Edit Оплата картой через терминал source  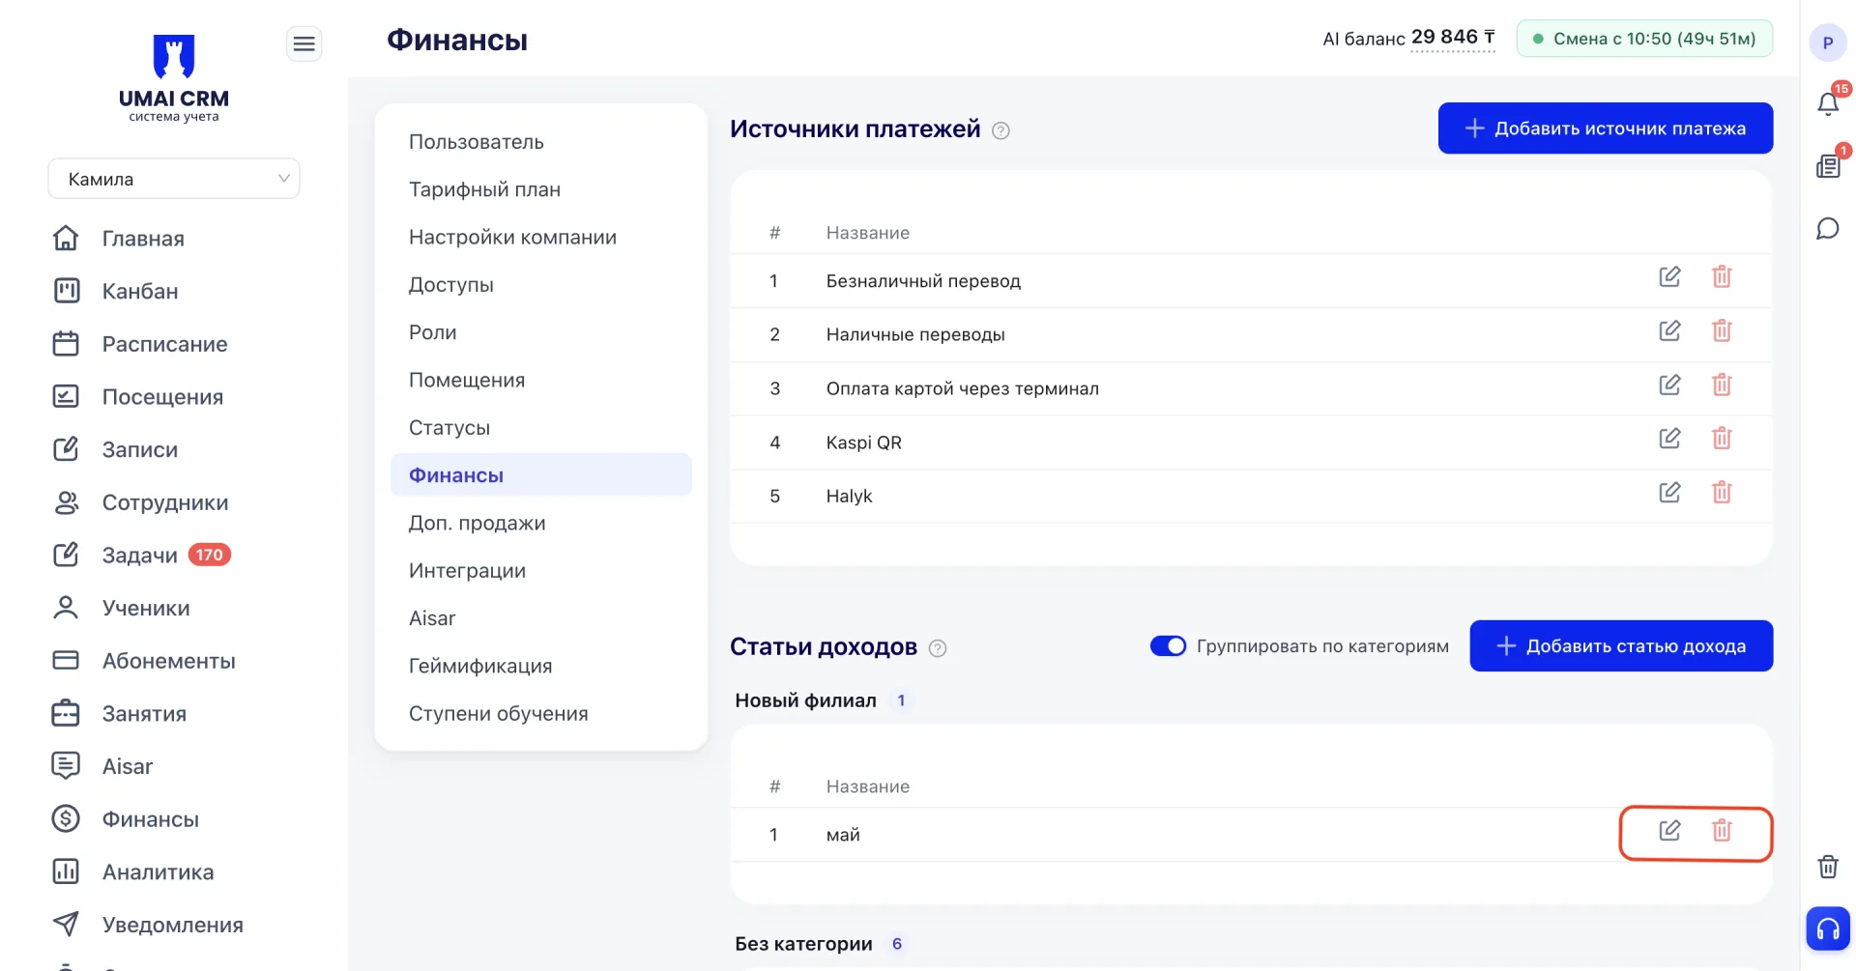1669,386
